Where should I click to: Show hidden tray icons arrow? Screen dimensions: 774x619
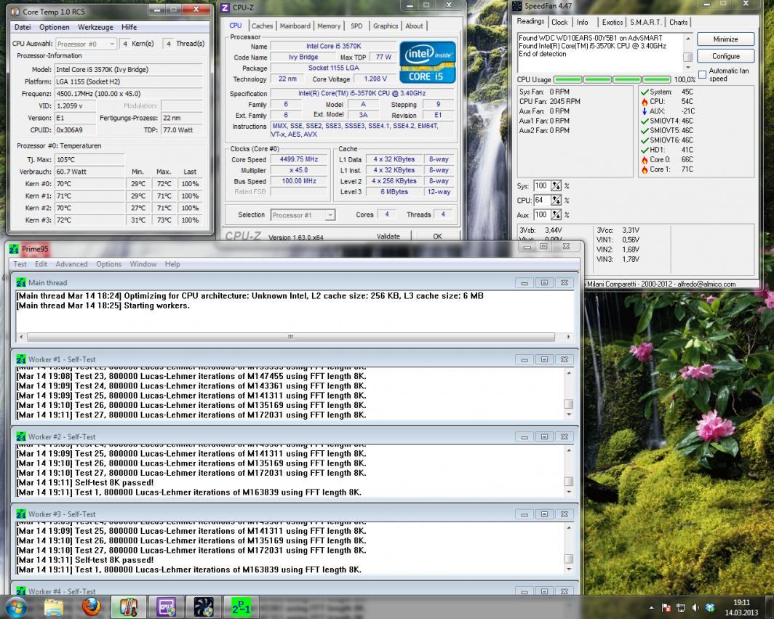point(652,607)
